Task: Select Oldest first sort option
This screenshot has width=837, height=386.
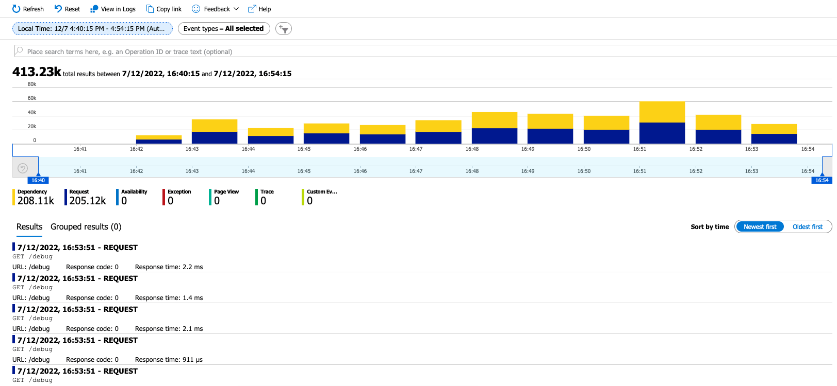Action: [x=808, y=226]
